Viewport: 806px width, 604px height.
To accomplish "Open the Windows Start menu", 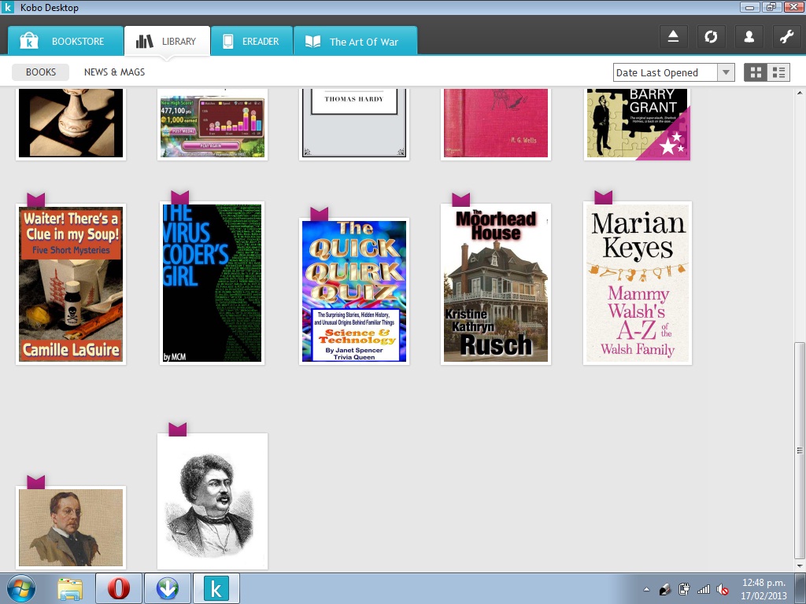I will click(x=21, y=588).
